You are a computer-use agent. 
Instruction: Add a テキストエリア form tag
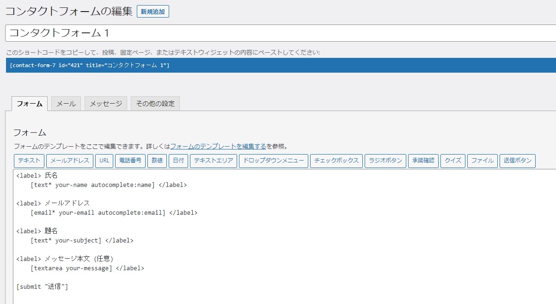[214, 161]
